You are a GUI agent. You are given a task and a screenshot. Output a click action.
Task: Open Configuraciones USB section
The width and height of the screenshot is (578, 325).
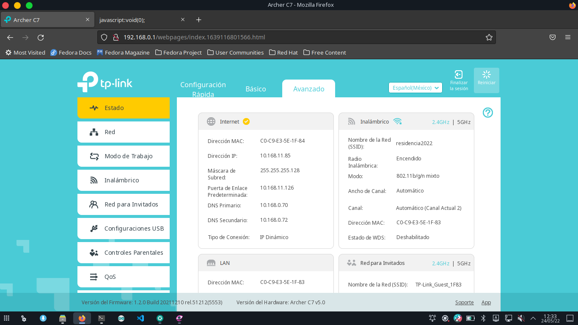click(x=124, y=229)
